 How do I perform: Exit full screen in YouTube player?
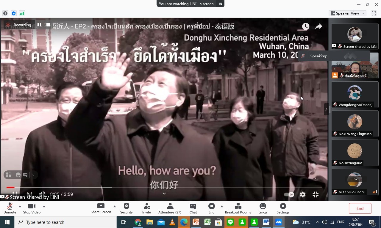[316, 194]
